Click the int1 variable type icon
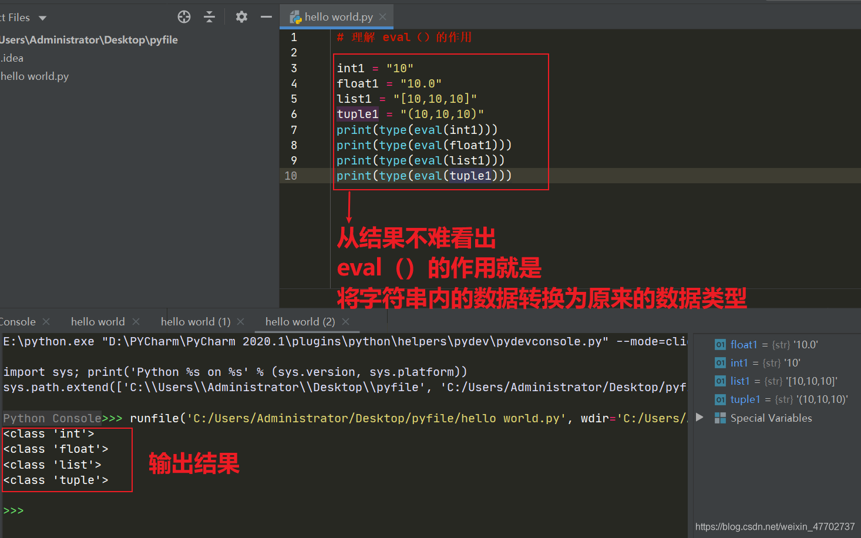The width and height of the screenshot is (861, 538). point(720,363)
